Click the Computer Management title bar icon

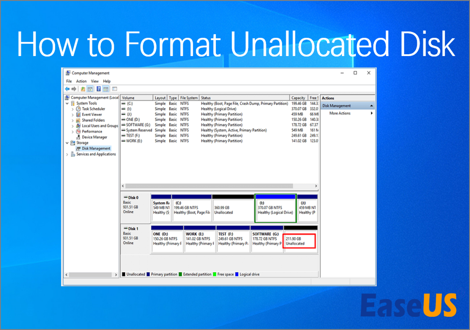(68, 73)
